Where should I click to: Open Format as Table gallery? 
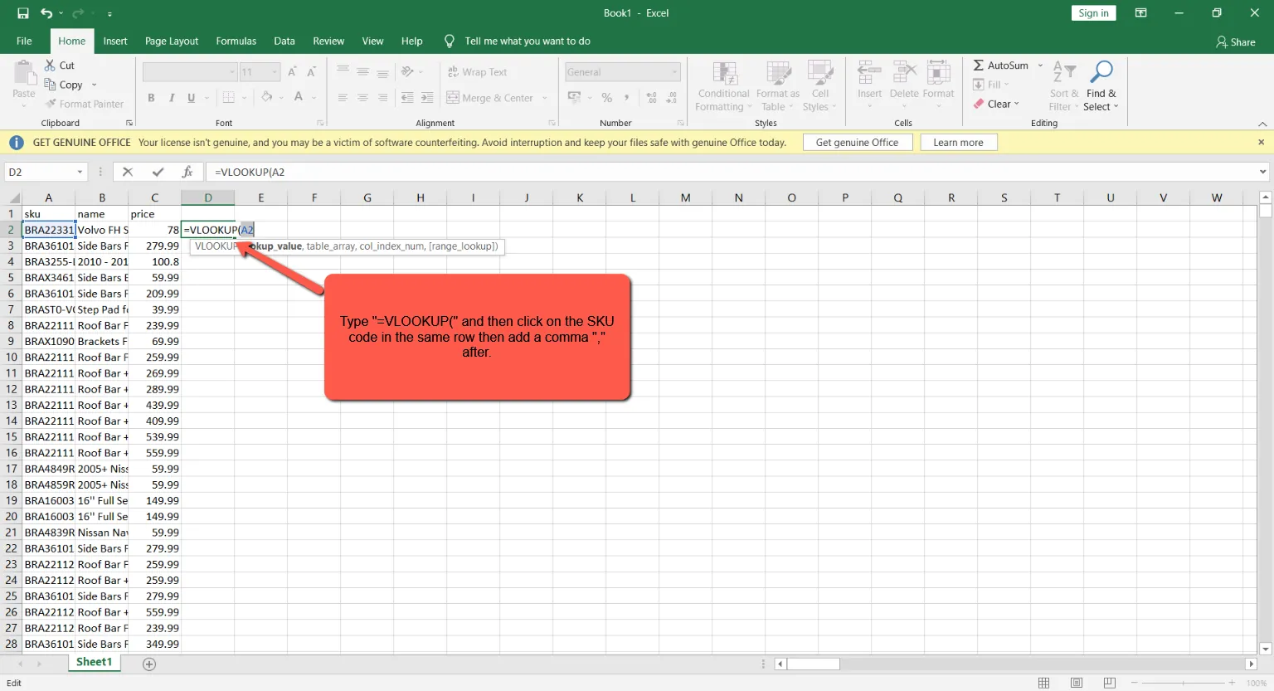tap(778, 86)
